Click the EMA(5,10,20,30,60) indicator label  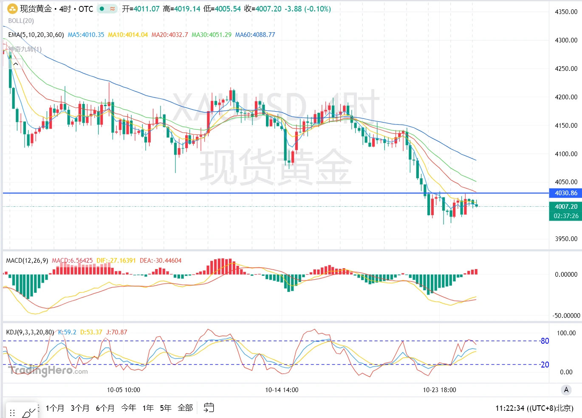coord(36,35)
